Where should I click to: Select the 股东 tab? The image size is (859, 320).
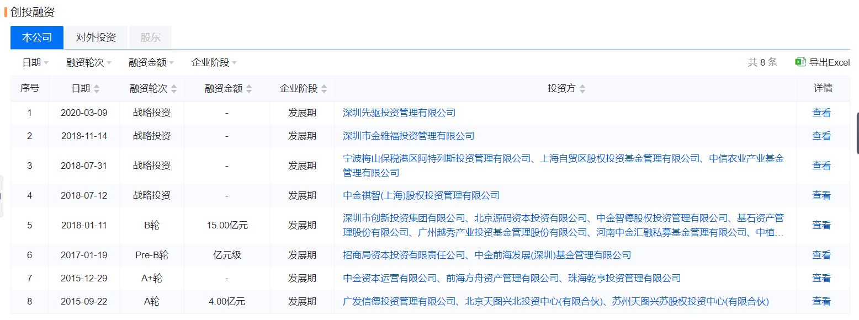(x=150, y=37)
